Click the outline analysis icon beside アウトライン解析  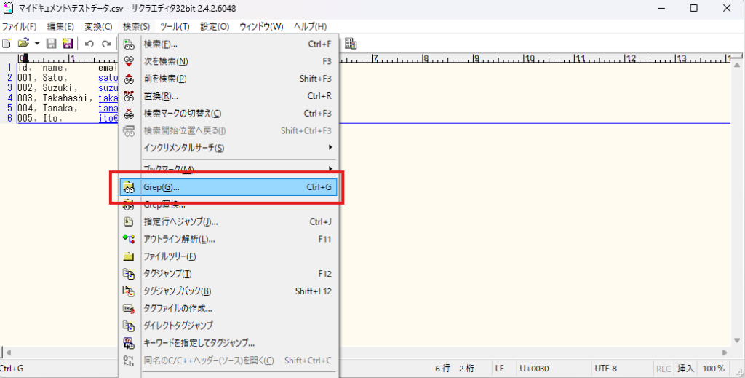[130, 239]
